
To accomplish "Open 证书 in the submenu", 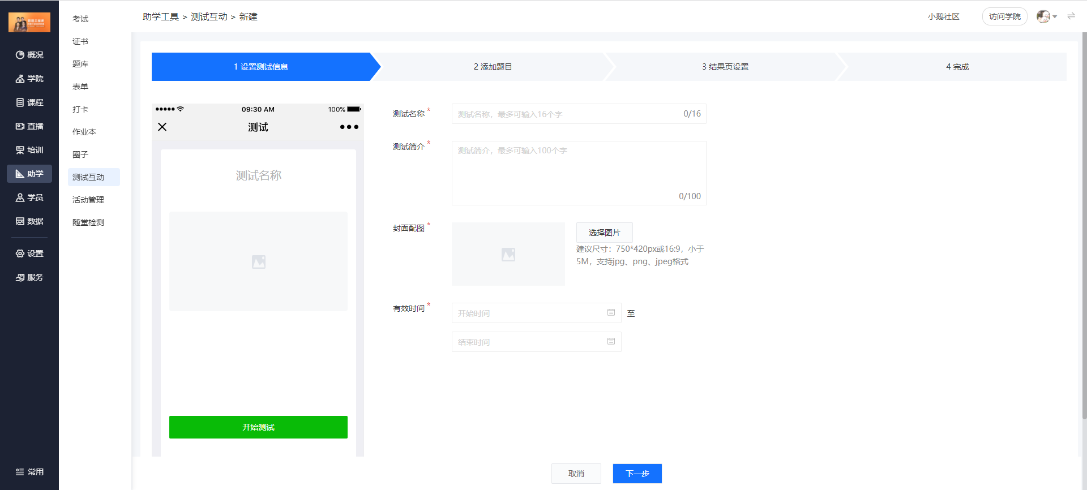I will [x=80, y=41].
